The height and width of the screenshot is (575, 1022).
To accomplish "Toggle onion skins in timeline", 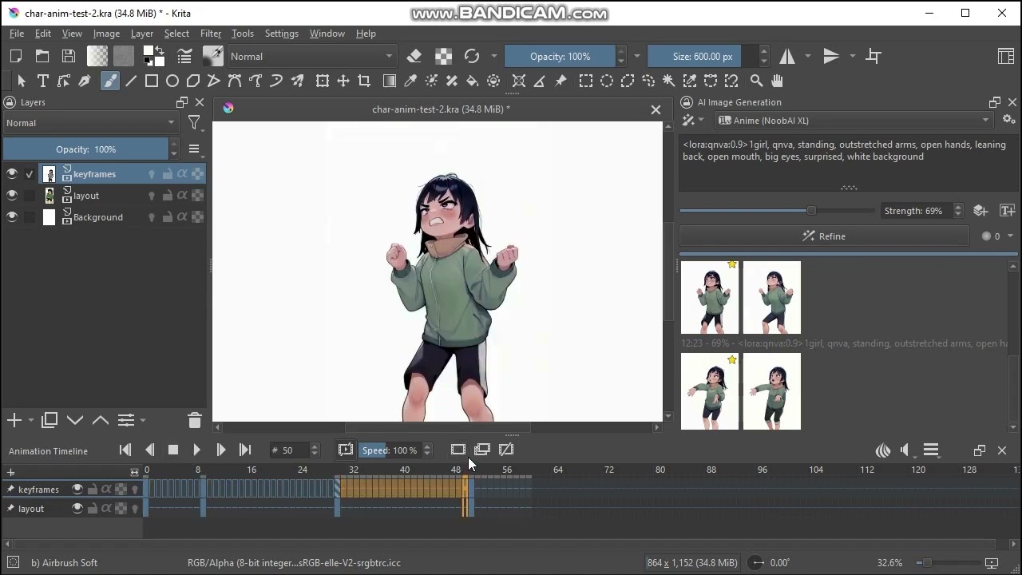I will coord(883,450).
